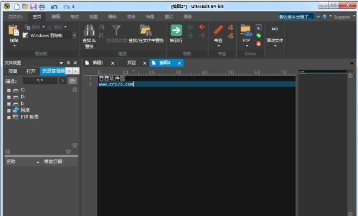Click the 复制 copy button

33,27
